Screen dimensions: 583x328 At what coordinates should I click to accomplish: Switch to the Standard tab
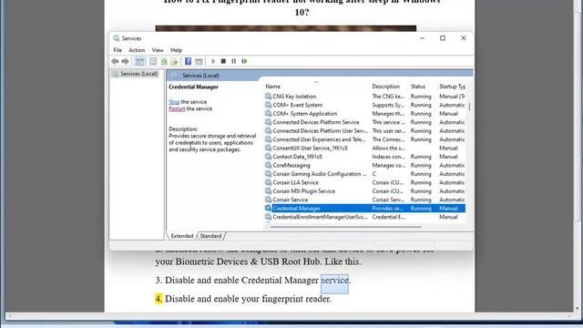click(x=210, y=236)
